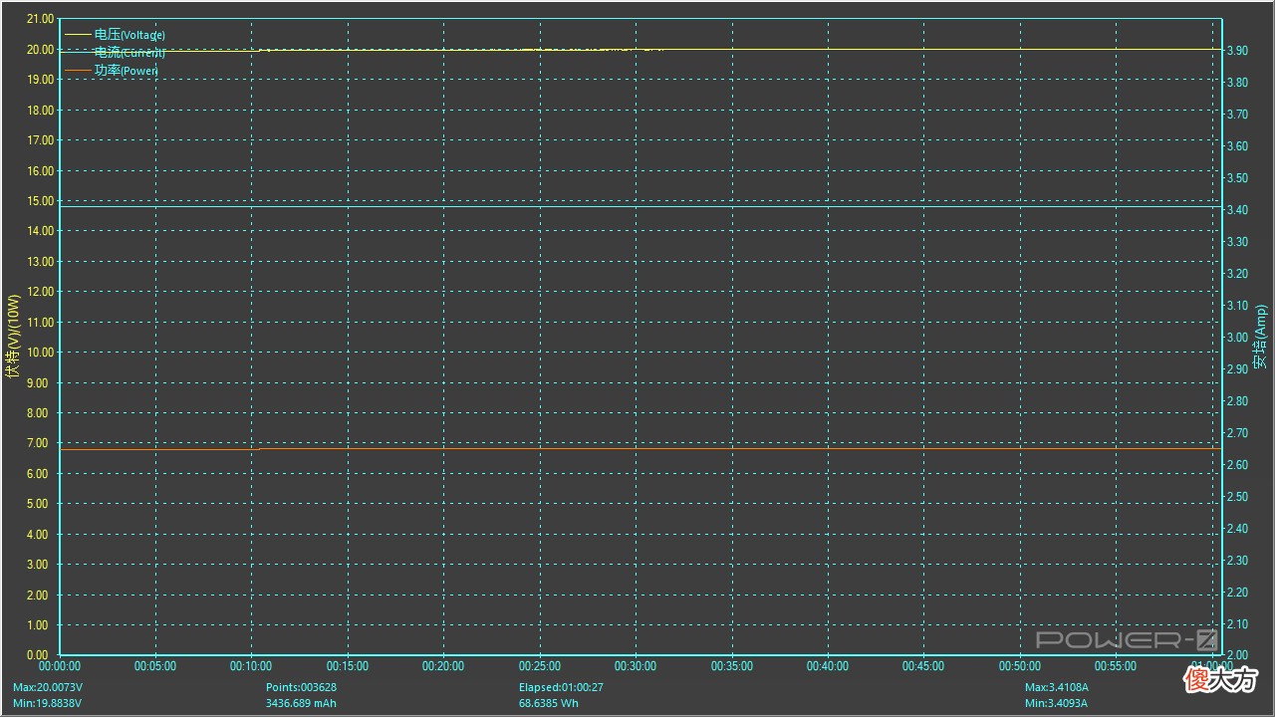Click the 00:30:00 time axis label
The height and width of the screenshot is (717, 1275).
click(x=636, y=666)
